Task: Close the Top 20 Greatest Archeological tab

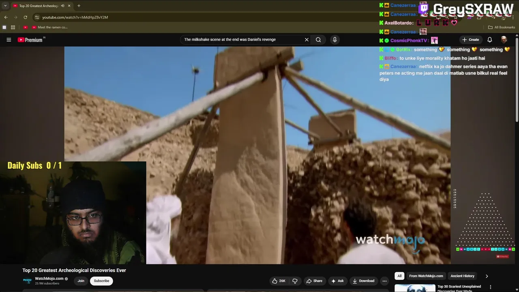Action: tap(69, 6)
